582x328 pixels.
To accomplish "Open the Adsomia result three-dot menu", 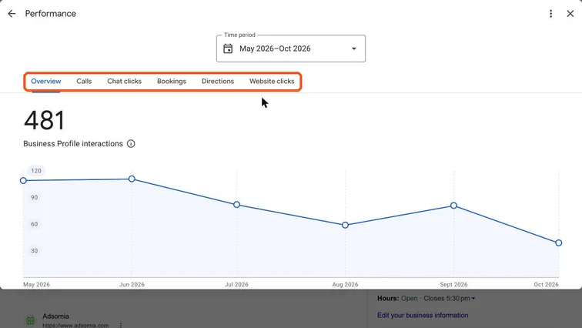I will [x=121, y=326].
